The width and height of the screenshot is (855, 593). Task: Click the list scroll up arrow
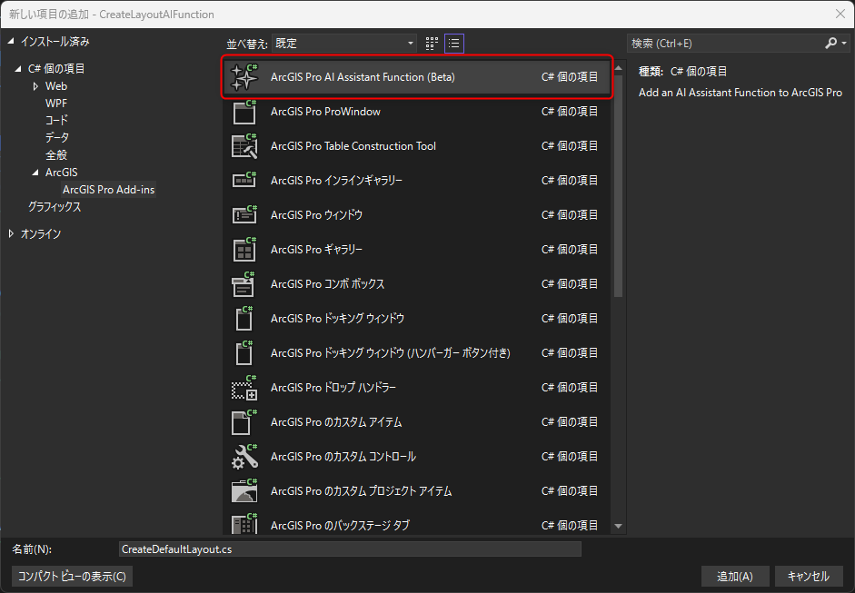pos(619,68)
